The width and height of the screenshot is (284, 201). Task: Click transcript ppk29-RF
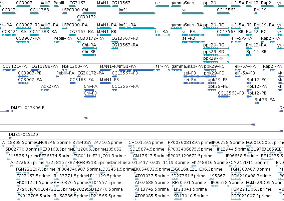213,58
